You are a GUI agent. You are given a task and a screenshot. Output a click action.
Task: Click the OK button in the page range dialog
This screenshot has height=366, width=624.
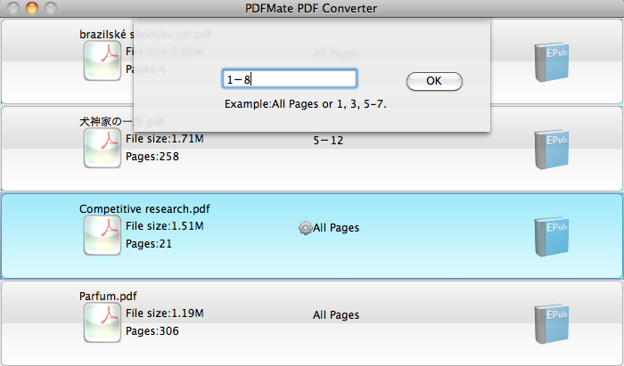click(434, 81)
